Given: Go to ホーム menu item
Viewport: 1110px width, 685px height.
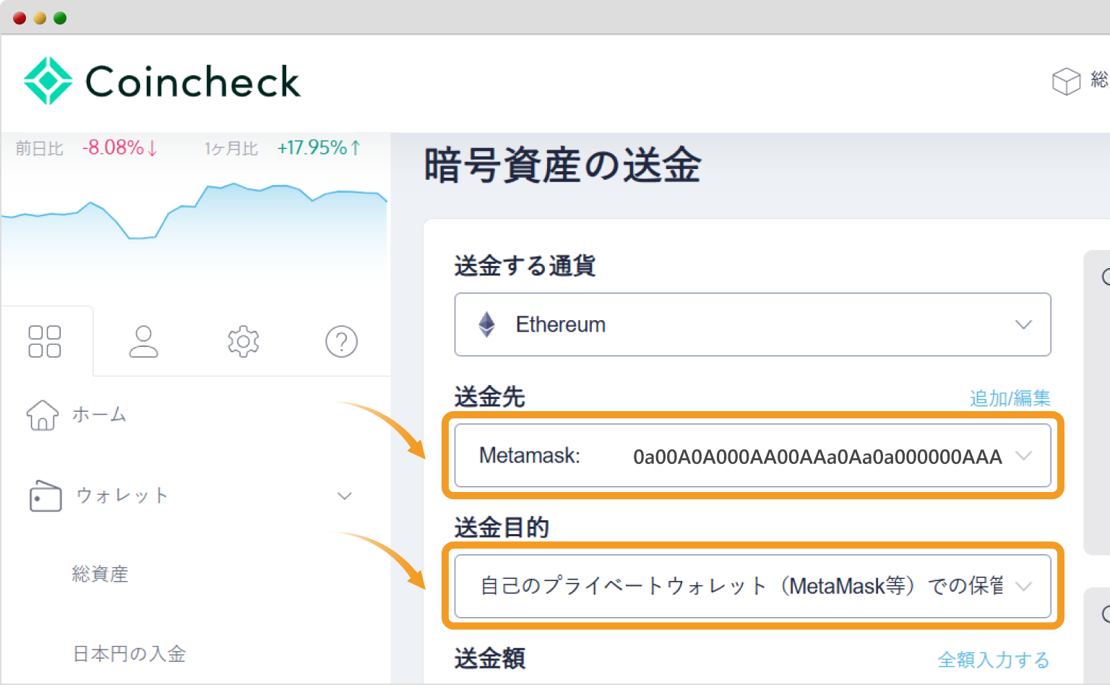Looking at the screenshot, I should [99, 415].
